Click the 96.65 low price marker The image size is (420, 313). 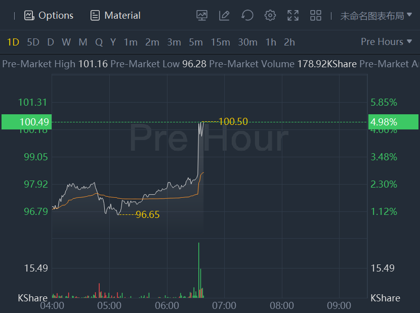pos(147,215)
